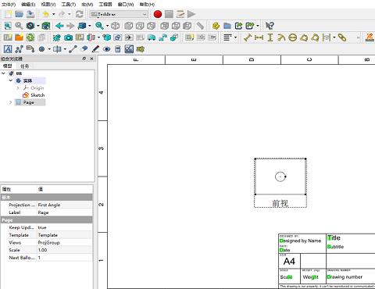Fit all content on screen
This screenshot has width=375, height=289.
tap(8, 26)
